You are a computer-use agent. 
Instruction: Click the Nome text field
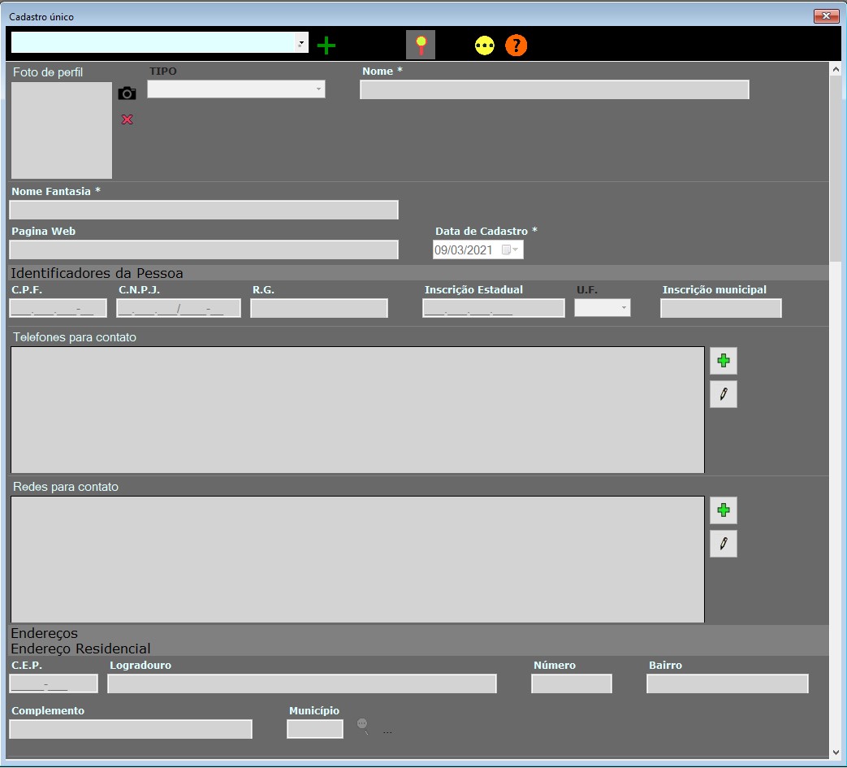point(554,90)
